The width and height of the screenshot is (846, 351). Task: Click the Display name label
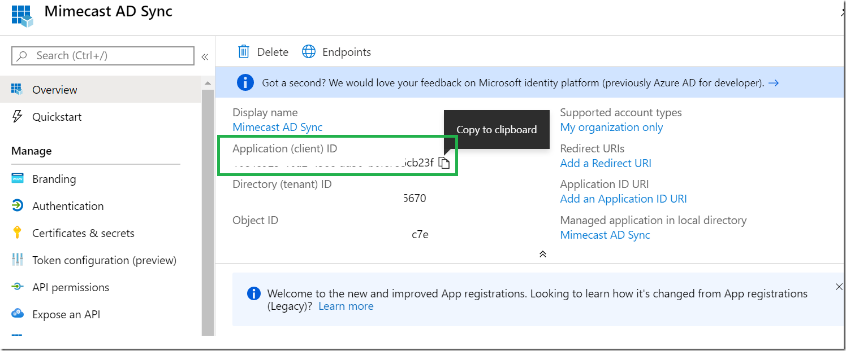coord(265,112)
